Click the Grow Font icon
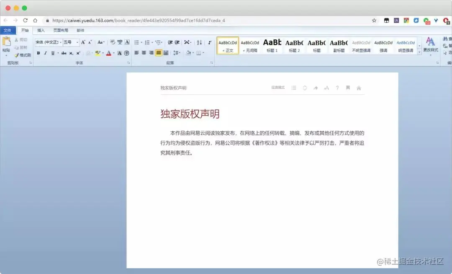The width and height of the screenshot is (452, 274). click(x=83, y=42)
